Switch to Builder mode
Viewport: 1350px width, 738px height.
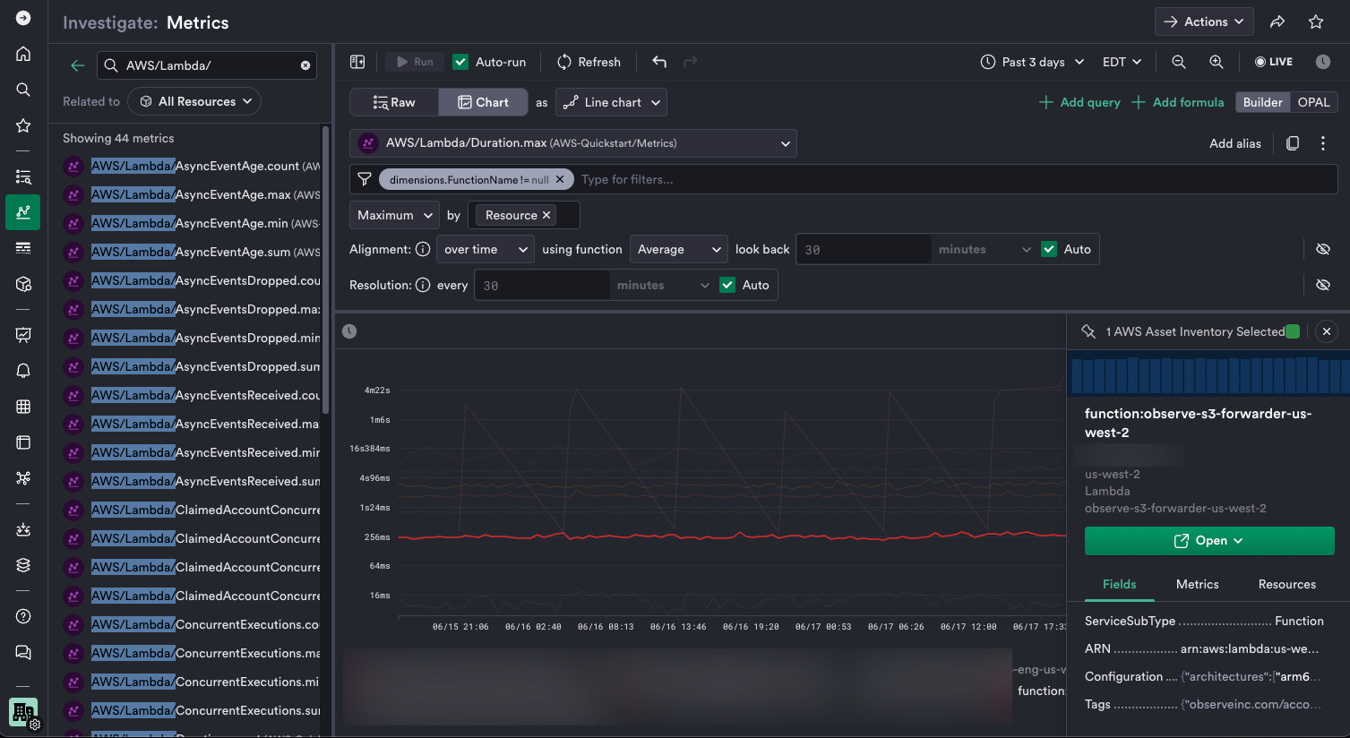(1262, 102)
